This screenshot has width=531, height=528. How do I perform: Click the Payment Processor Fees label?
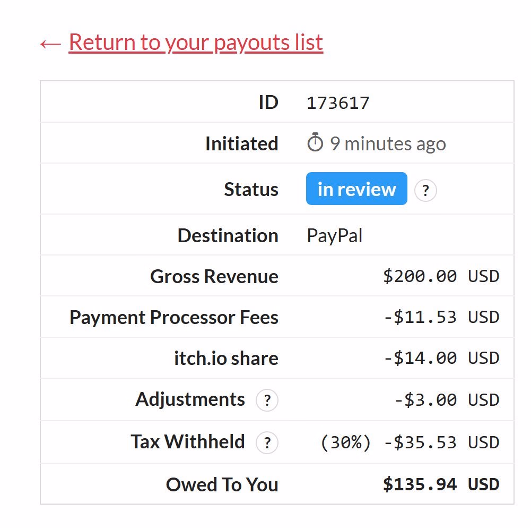coord(174,318)
